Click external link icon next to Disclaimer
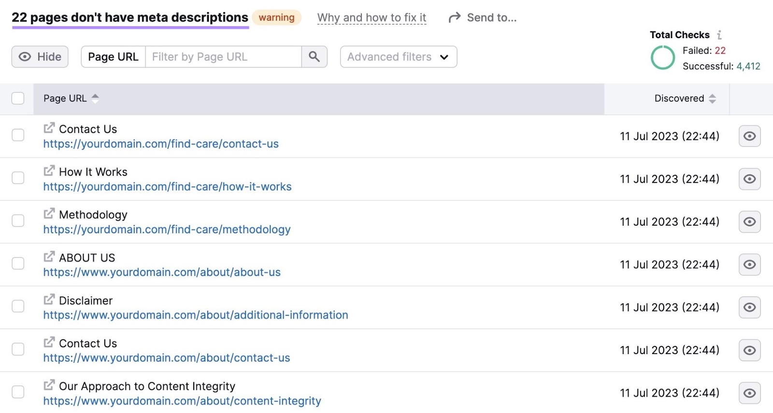The image size is (773, 413). 49,299
